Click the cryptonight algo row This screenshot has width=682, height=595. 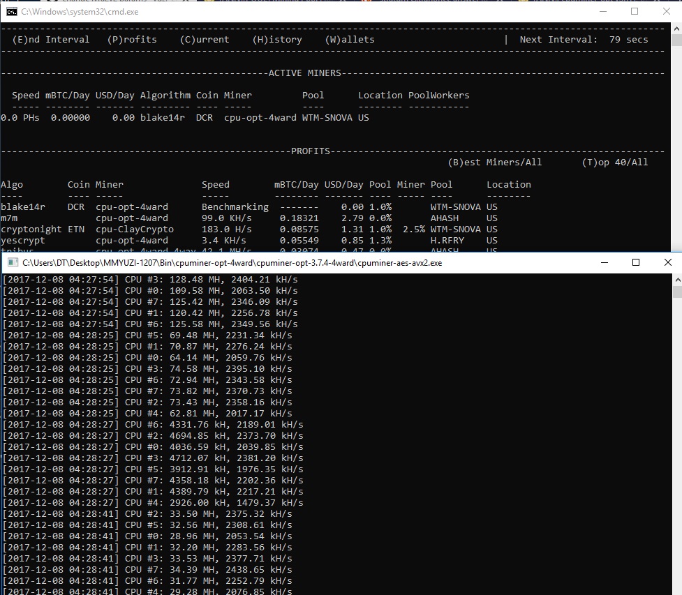[249, 229]
